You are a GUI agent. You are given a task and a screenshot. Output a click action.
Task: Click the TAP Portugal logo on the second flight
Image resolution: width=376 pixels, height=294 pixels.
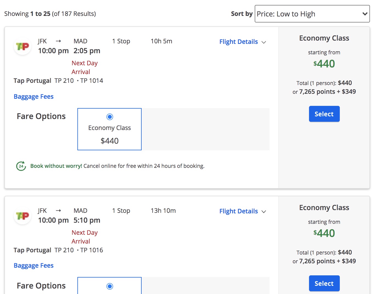click(x=22, y=216)
